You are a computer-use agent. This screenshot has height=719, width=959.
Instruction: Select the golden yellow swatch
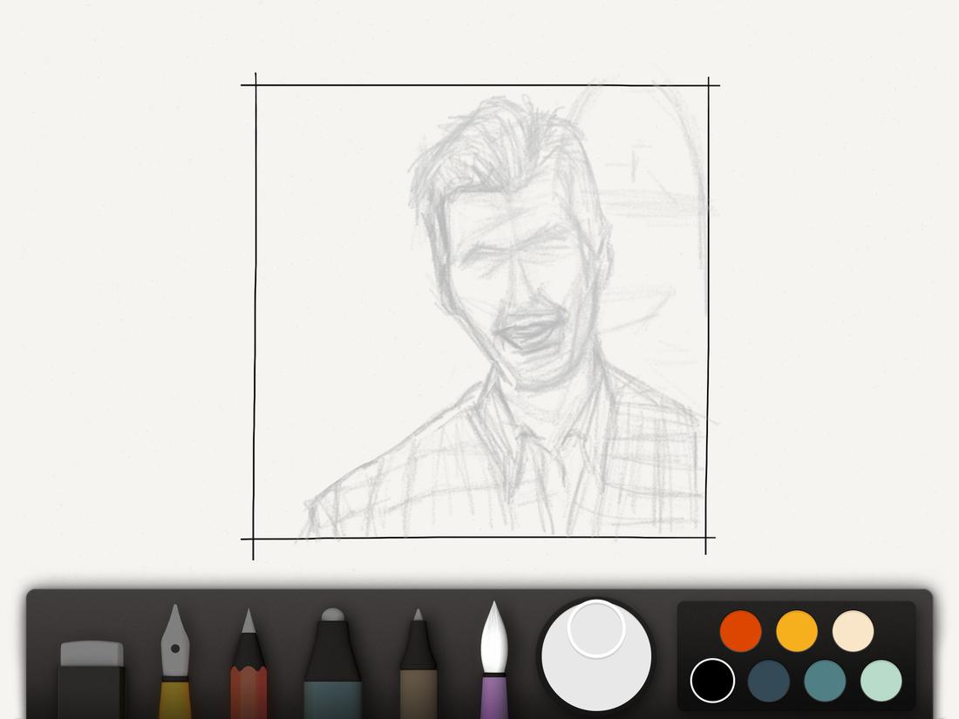coord(796,631)
